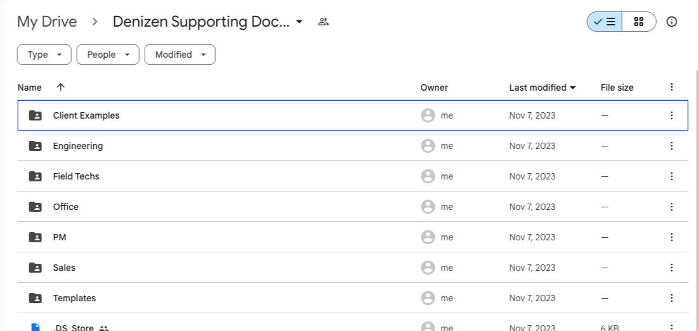Click the shared folder people icon in breadcrumb
The width and height of the screenshot is (698, 331).
(x=323, y=22)
